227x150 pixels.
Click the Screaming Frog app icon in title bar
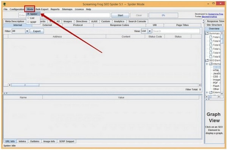(5, 4)
